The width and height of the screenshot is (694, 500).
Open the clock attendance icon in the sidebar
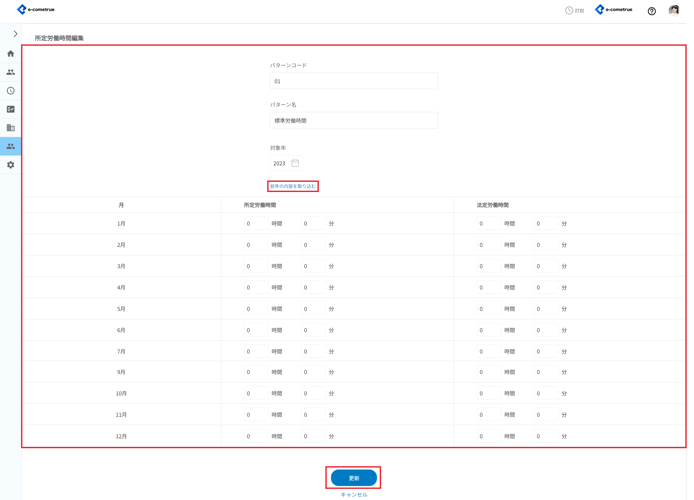point(11,91)
